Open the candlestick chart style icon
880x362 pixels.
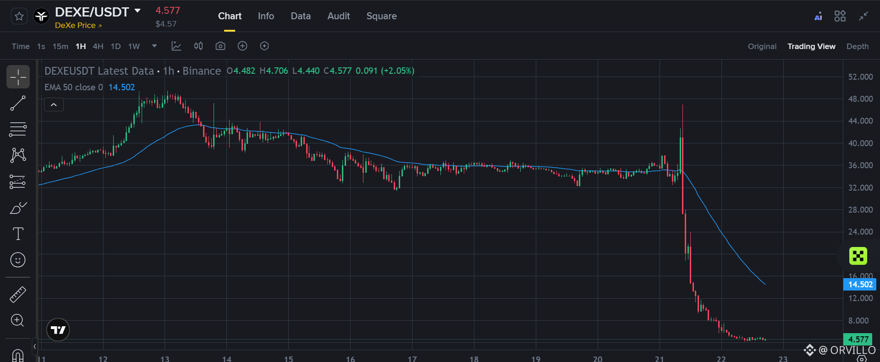198,46
